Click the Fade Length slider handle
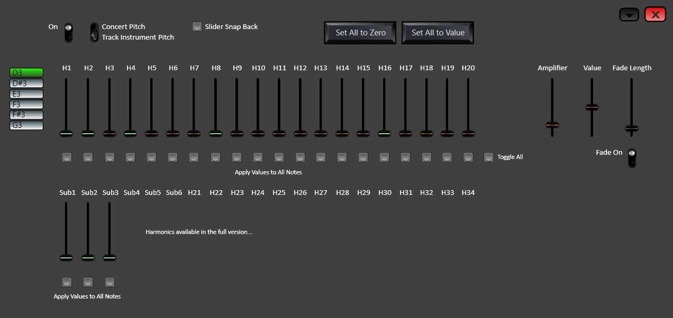 [x=631, y=128]
